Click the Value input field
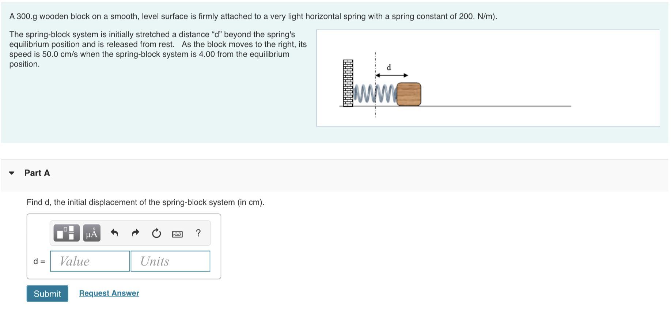The image size is (671, 309). (90, 261)
